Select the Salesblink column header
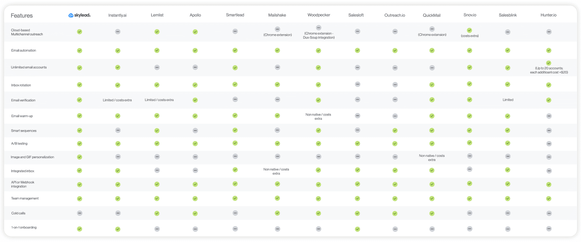581x242 pixels. coord(508,15)
